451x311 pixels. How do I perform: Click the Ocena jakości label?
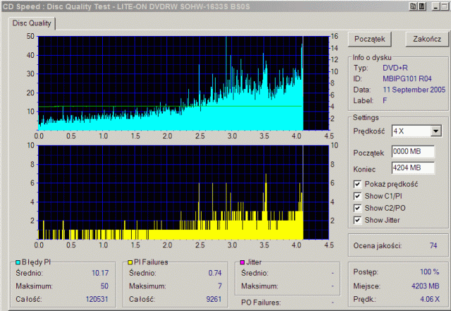pyautogui.click(x=378, y=246)
